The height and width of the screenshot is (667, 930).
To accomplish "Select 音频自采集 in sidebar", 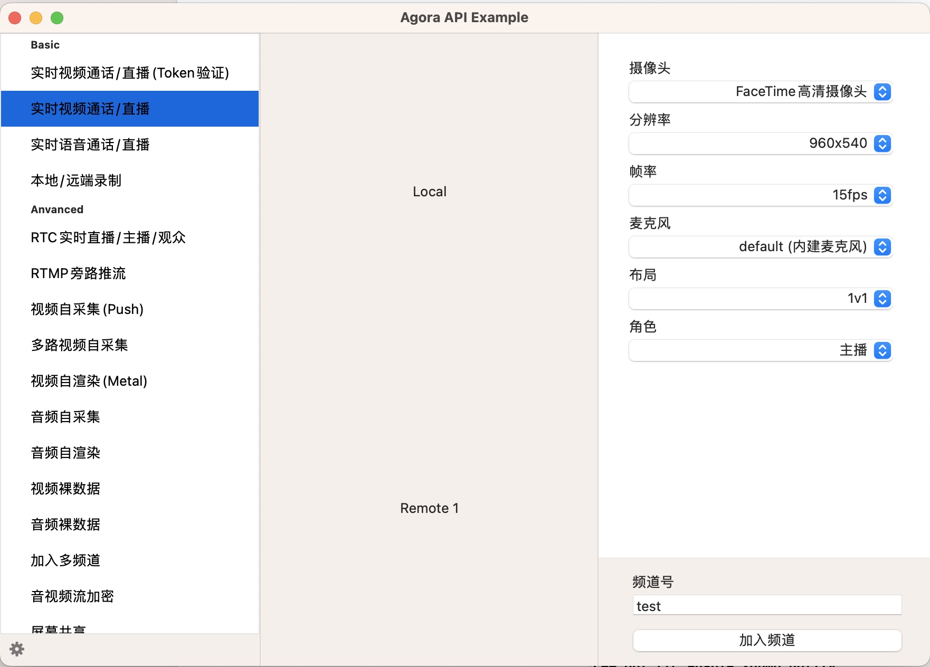I will tap(130, 417).
